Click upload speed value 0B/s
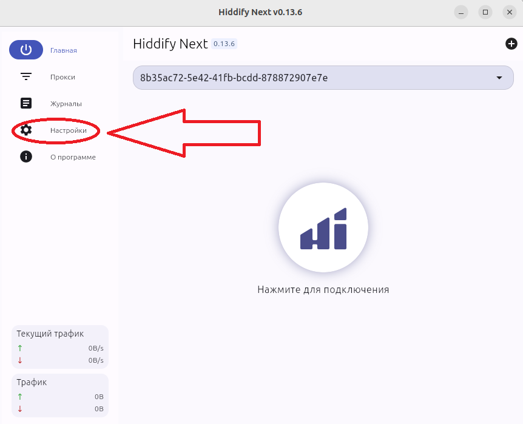 click(x=96, y=348)
